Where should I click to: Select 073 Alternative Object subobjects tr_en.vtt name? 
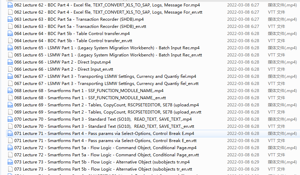[x=103, y=169]
